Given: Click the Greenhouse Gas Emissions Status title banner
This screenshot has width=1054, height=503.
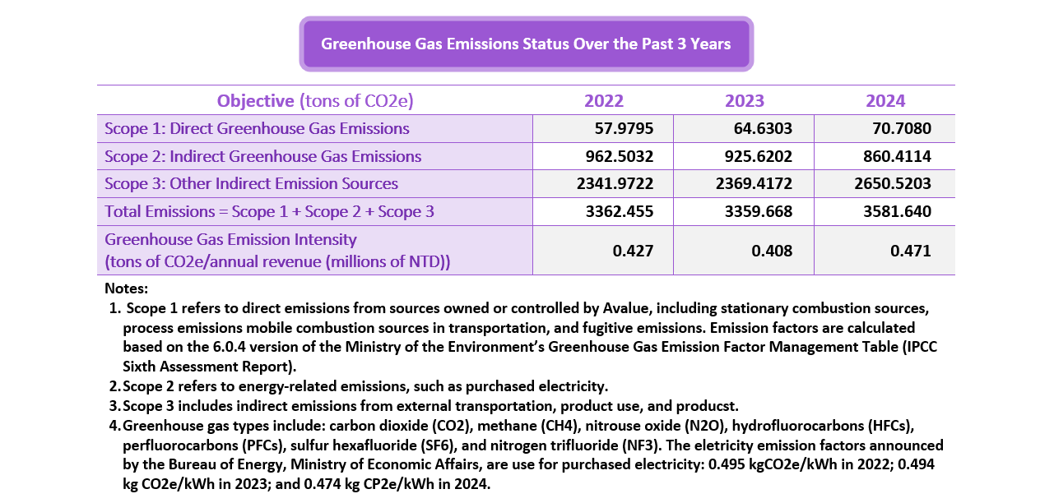Looking at the screenshot, I should [526, 44].
